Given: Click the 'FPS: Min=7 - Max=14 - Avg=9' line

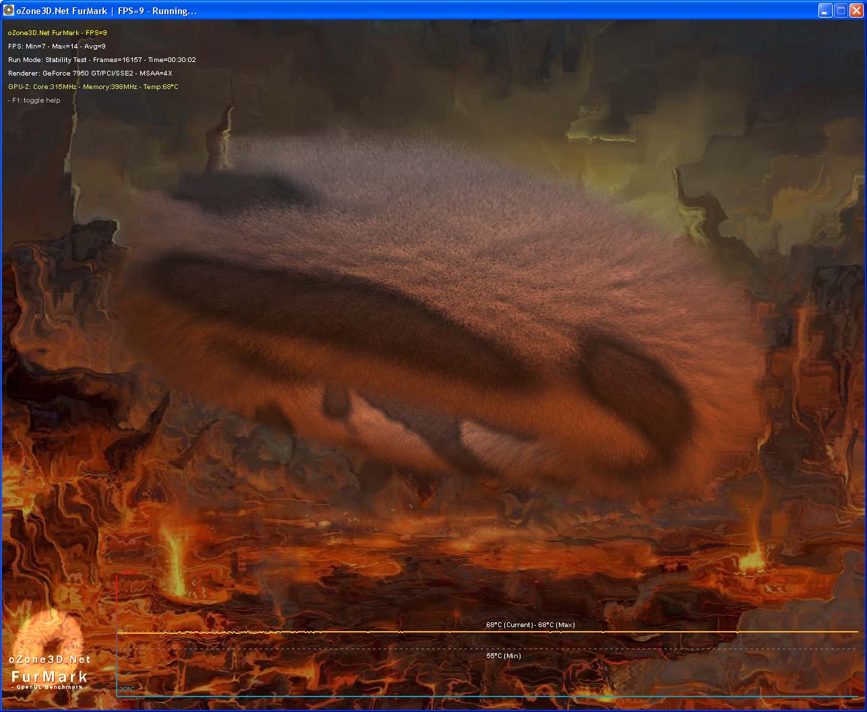Looking at the screenshot, I should click(x=57, y=46).
